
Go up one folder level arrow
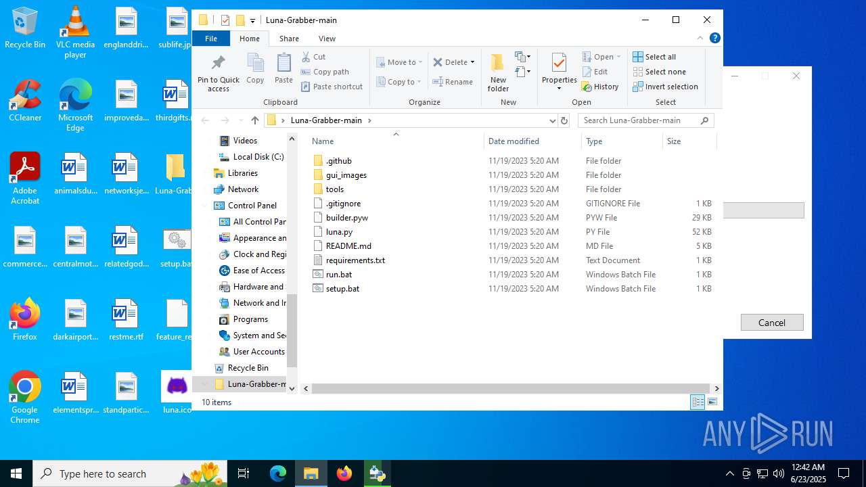point(254,120)
